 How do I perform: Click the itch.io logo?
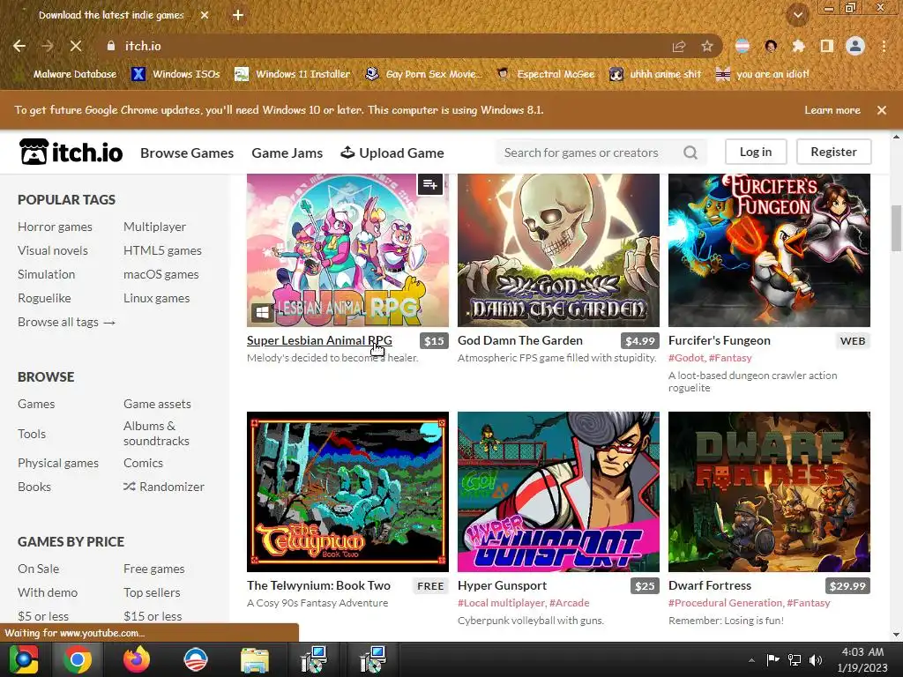pos(71,152)
